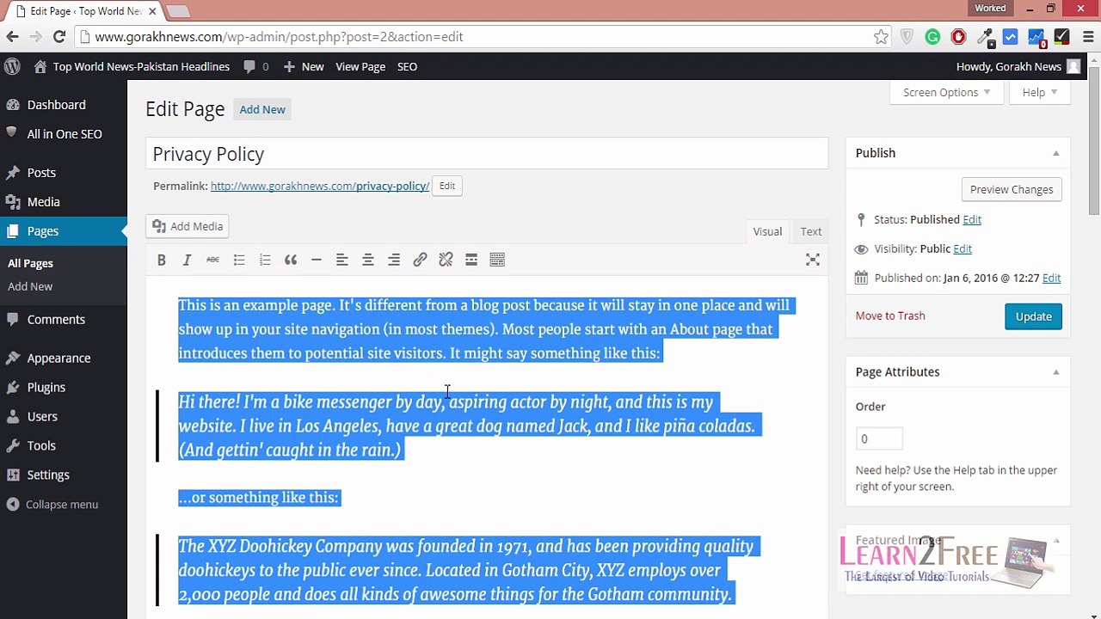
Task: Insert or edit a link
Action: [x=420, y=260]
